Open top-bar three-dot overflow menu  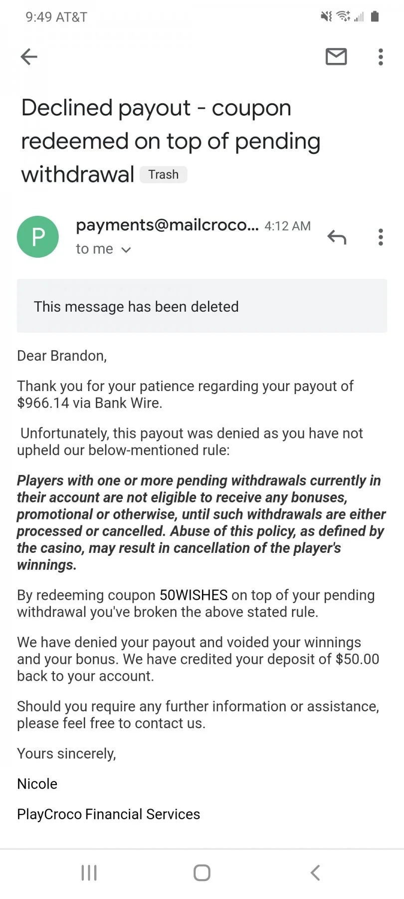[x=381, y=57]
